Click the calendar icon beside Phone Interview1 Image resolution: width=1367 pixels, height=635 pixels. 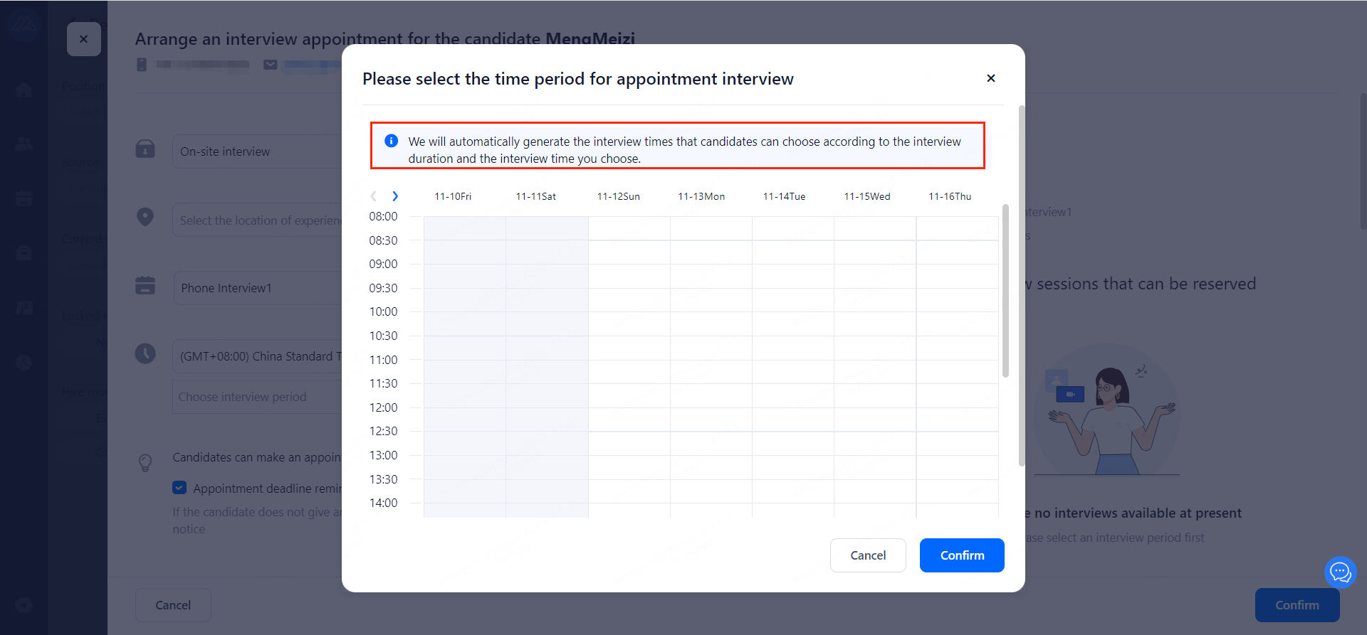[145, 285]
